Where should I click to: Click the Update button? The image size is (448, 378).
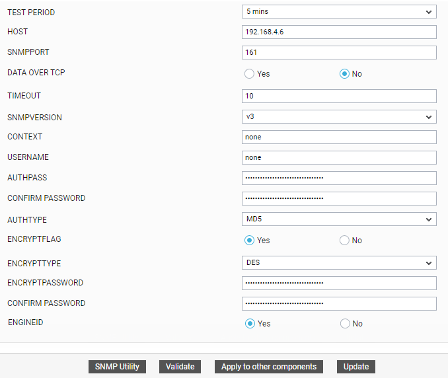[356, 367]
